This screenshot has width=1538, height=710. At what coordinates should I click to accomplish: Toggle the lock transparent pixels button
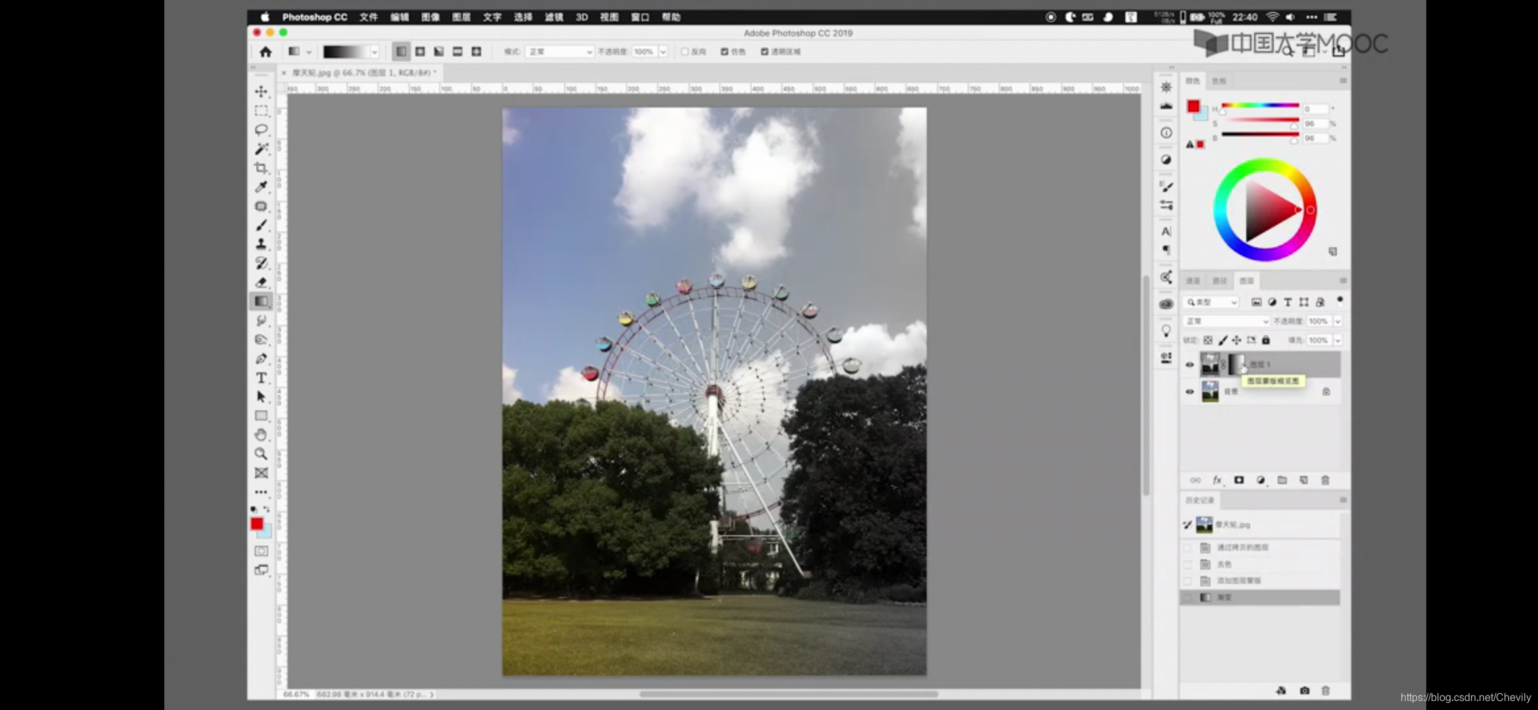(1208, 340)
